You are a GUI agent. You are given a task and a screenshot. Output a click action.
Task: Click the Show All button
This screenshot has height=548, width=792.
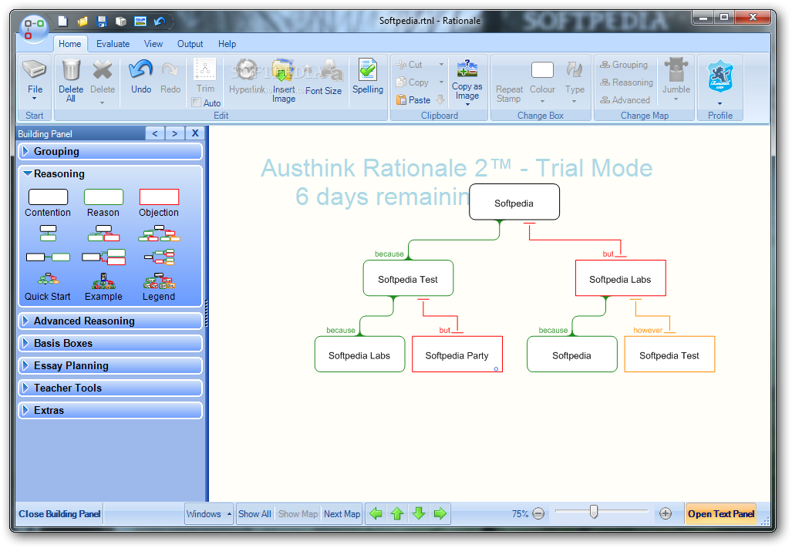[x=254, y=513]
